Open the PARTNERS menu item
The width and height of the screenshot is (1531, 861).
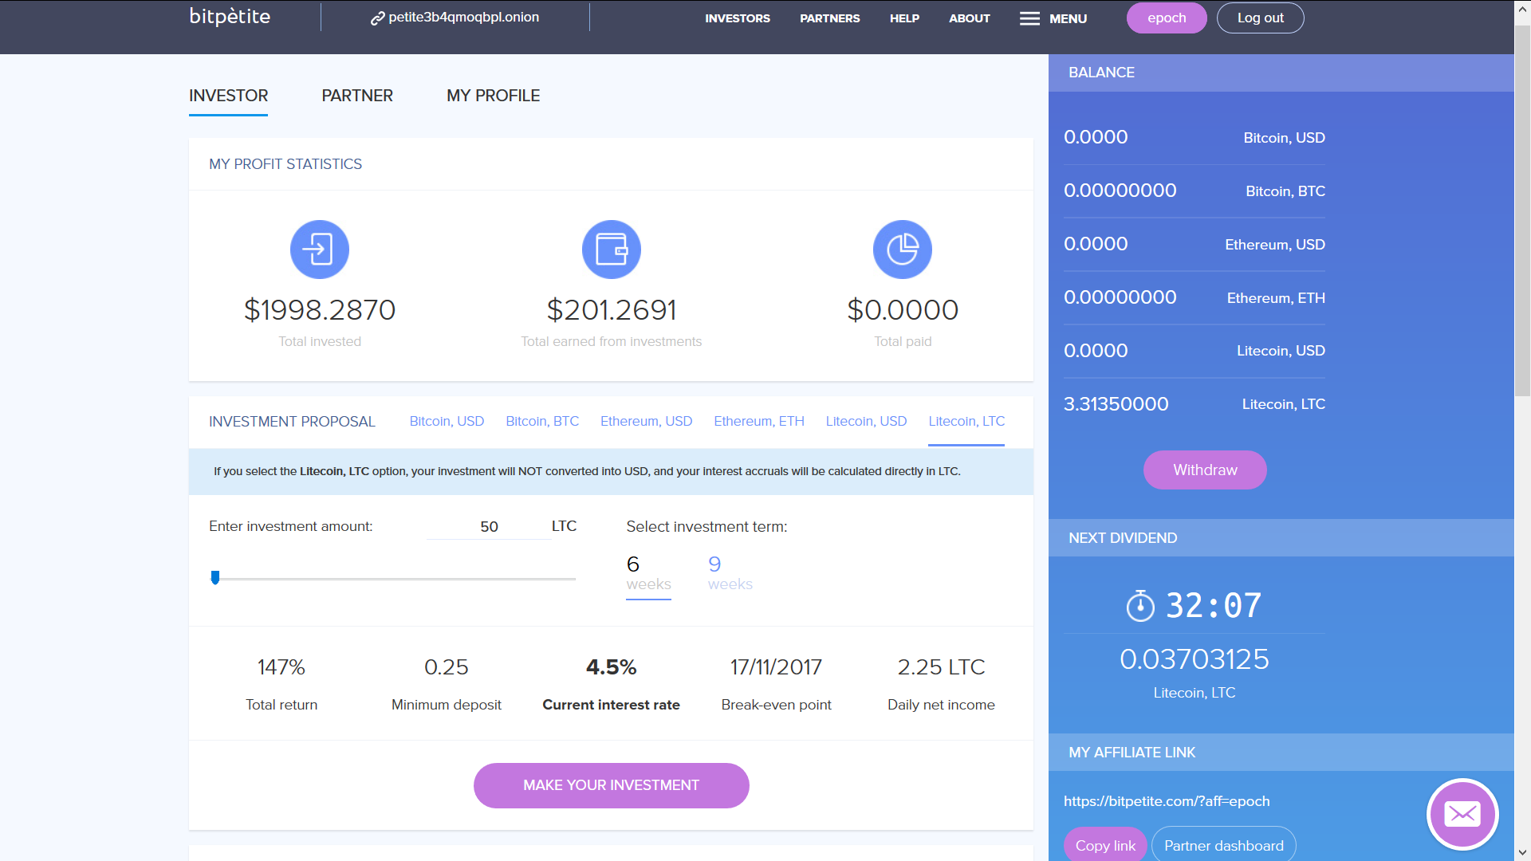[830, 18]
